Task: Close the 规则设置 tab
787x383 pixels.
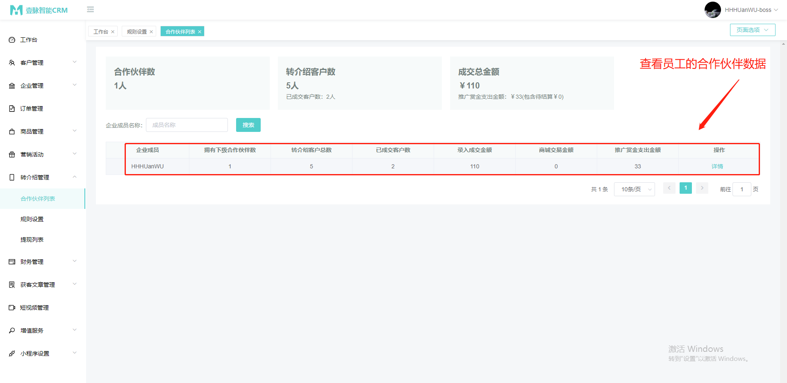Action: click(x=151, y=32)
